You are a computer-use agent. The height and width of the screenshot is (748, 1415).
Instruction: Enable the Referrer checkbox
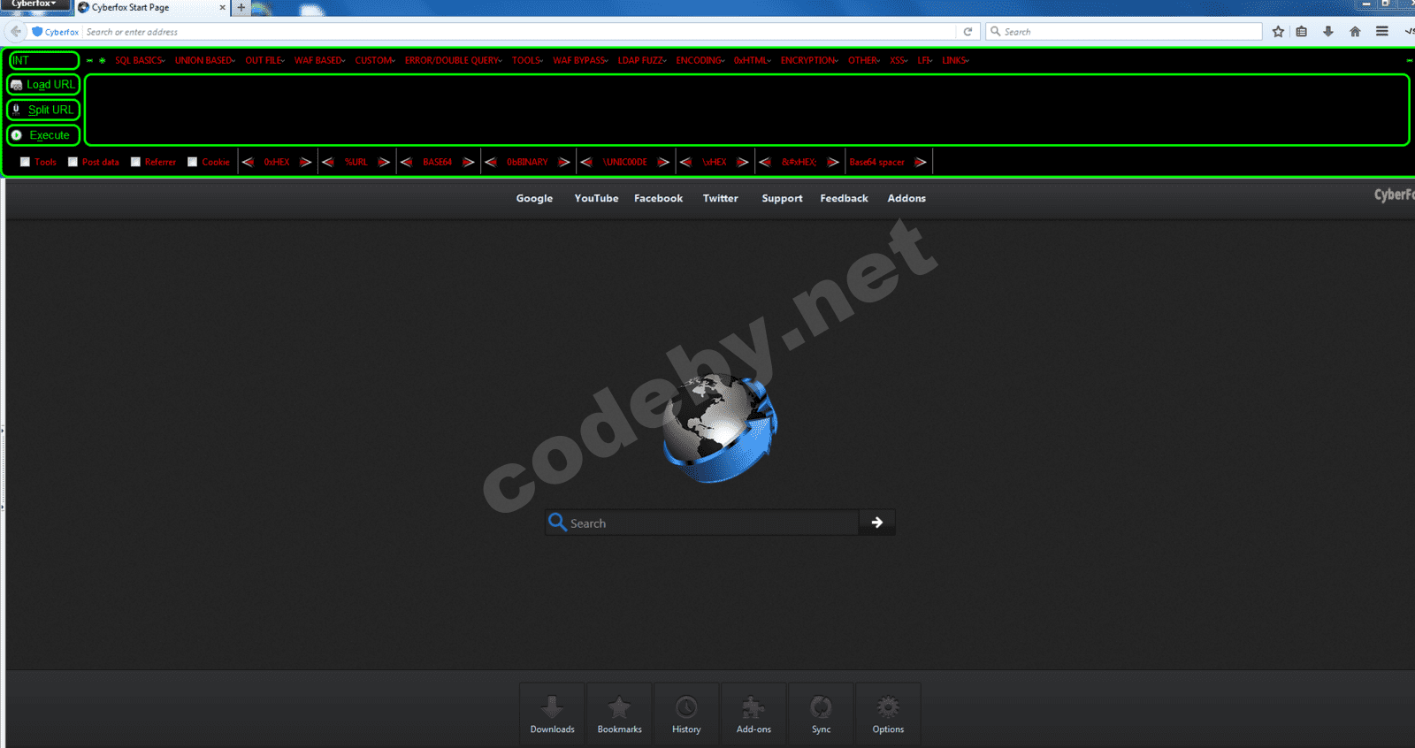point(135,162)
